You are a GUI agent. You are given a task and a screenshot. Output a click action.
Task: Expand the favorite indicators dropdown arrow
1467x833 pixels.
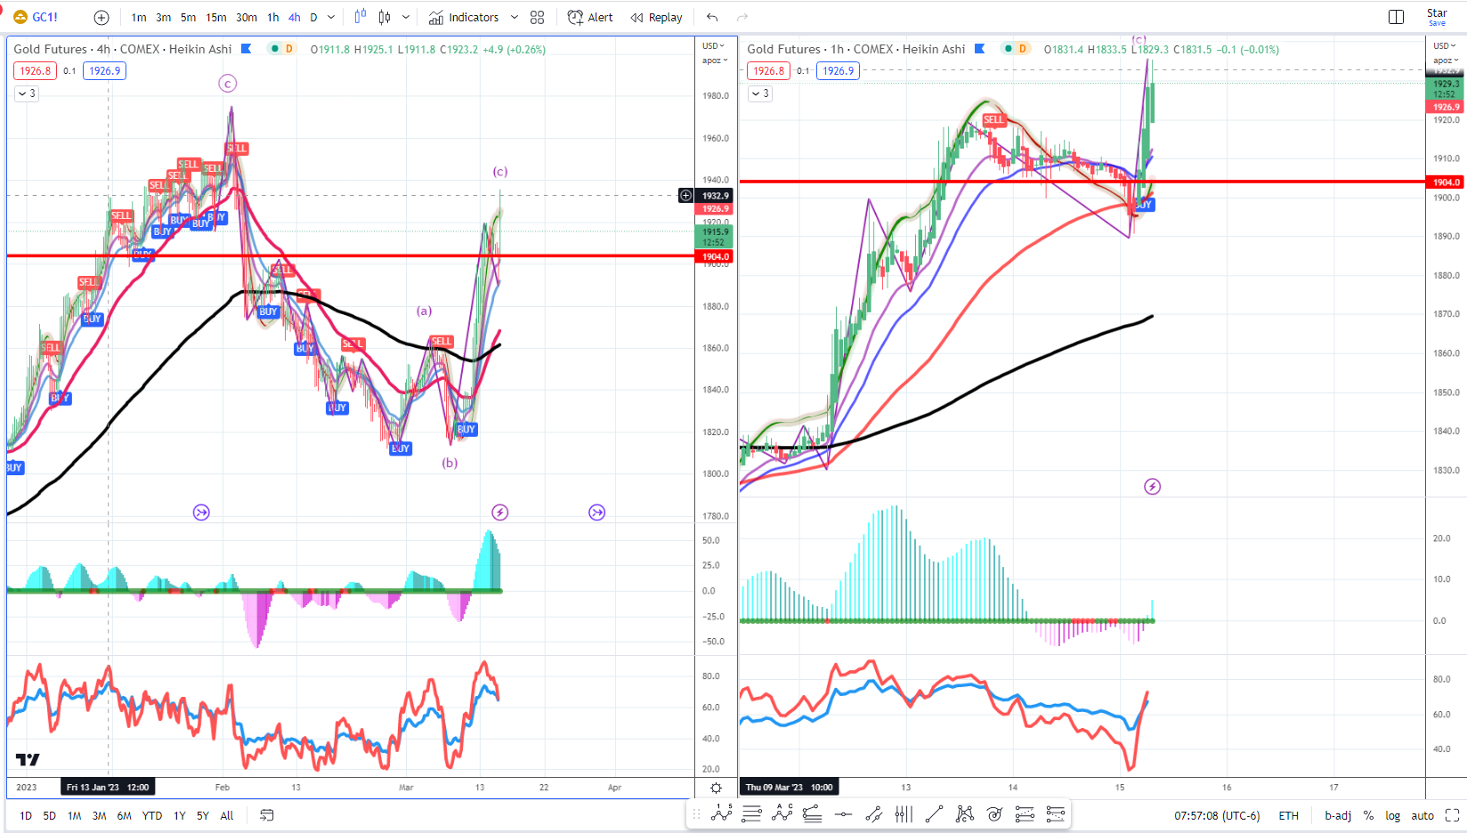[x=515, y=17]
